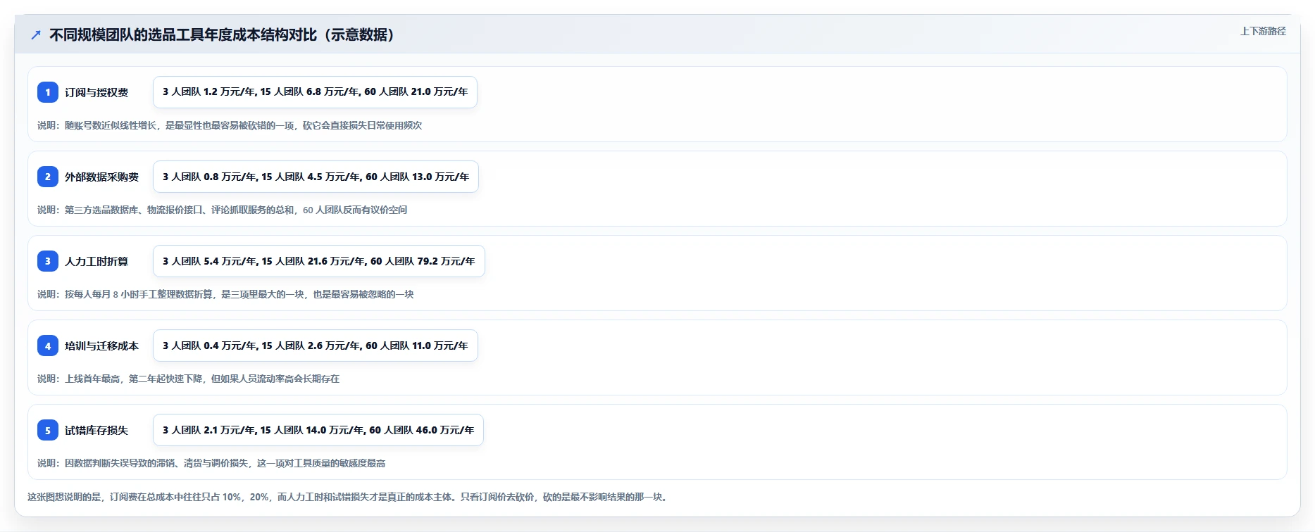Click the number 2 badge for 外部数据采购费

(x=48, y=177)
